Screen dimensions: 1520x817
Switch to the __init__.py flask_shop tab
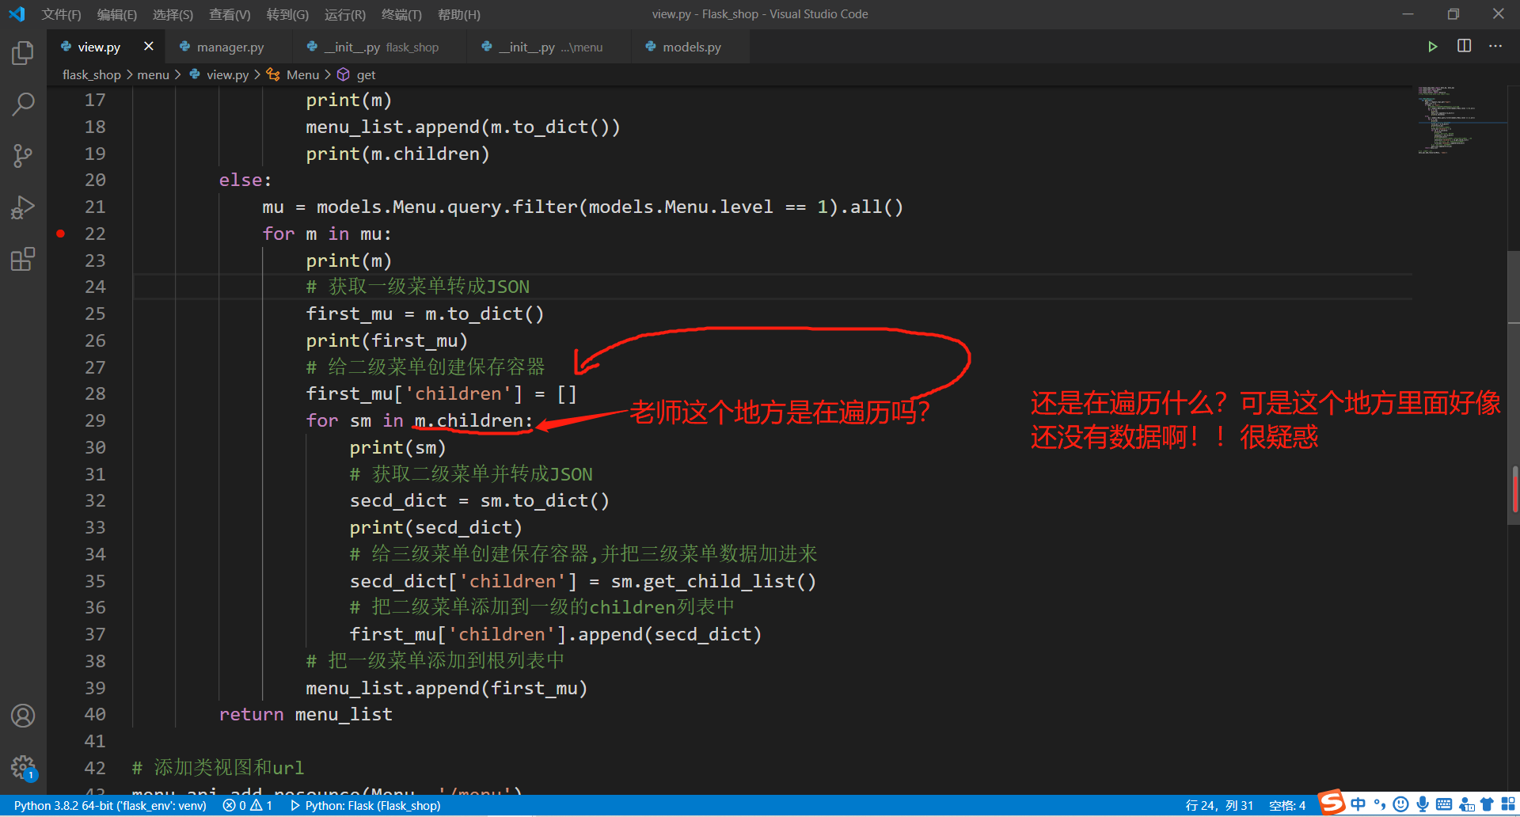tap(379, 47)
